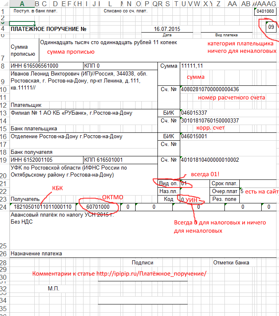
Task: Select row 8 header
Action: coord(3,66)
